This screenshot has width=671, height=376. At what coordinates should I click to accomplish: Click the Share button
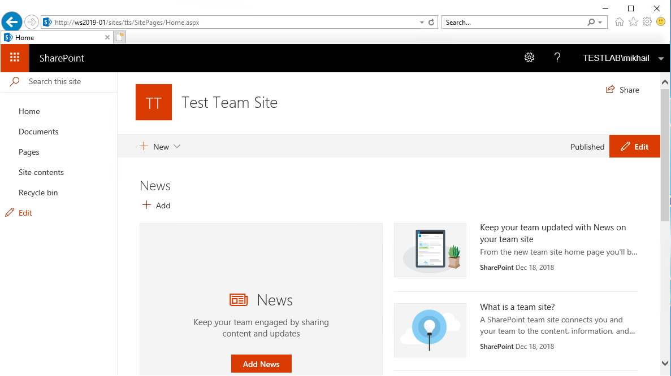[622, 90]
